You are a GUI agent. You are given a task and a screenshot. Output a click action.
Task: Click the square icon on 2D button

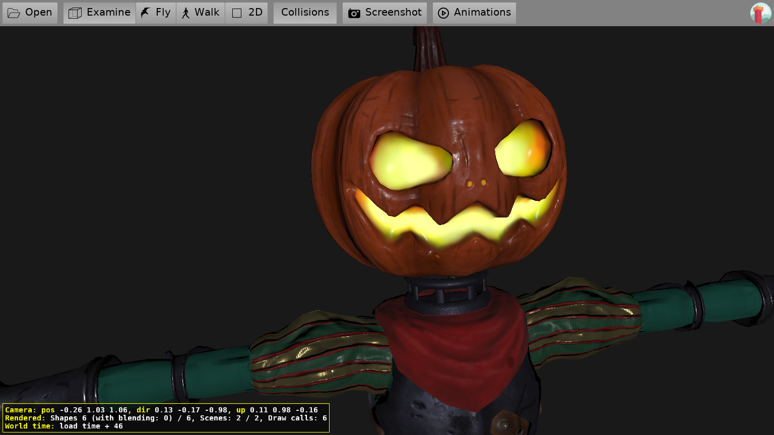[237, 13]
